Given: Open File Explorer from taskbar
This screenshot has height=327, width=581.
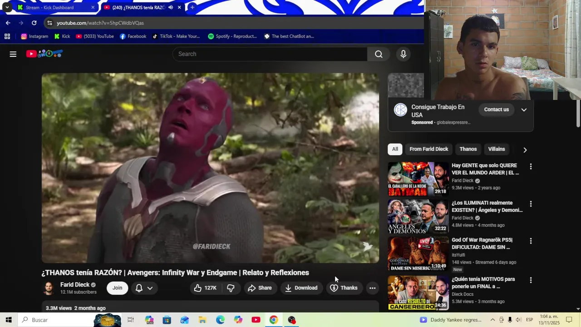Looking at the screenshot, I should [x=202, y=320].
